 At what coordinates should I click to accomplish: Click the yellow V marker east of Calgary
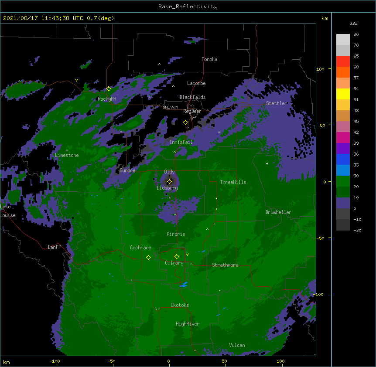[x=187, y=255]
